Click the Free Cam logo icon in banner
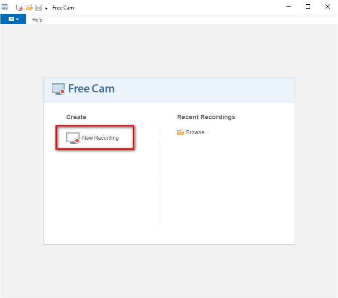This screenshot has height=298, width=338. tap(58, 89)
